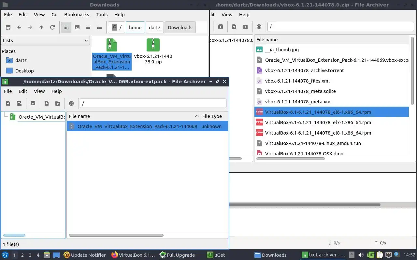Go forward in Downloads file manager
The width and height of the screenshot is (417, 260).
point(30,28)
